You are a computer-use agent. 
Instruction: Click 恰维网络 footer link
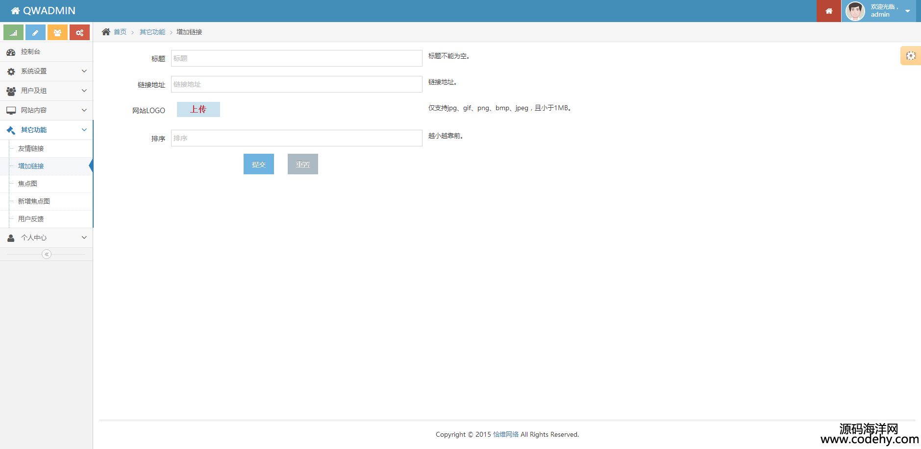(x=506, y=434)
